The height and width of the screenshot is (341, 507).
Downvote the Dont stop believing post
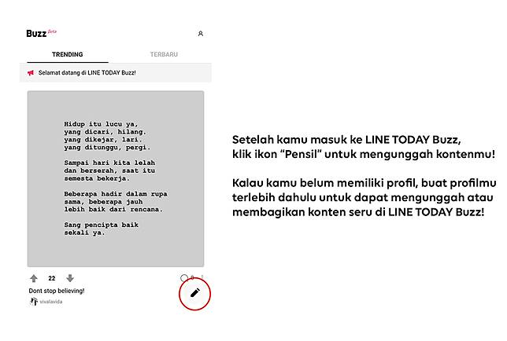coord(70,278)
